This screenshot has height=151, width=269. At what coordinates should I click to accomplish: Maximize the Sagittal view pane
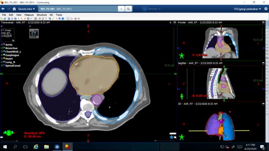click(264, 63)
